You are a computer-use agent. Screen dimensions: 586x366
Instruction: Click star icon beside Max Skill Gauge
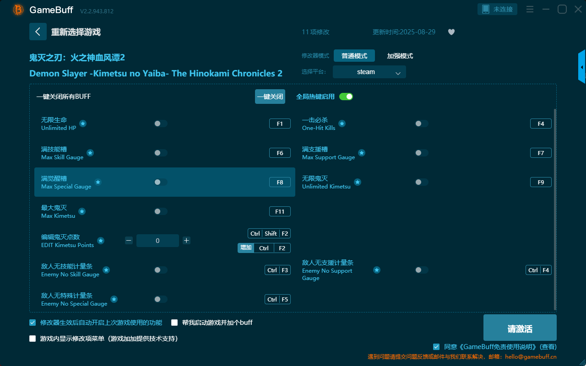click(x=90, y=153)
